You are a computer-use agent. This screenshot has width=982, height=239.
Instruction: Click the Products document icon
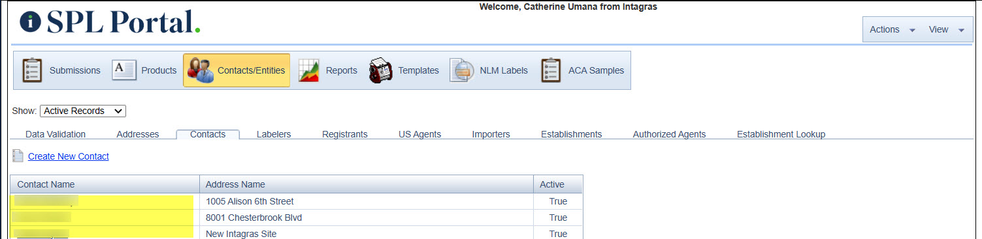point(124,70)
